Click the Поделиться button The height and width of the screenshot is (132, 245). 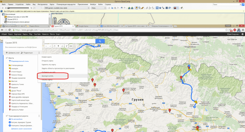(x=27, y=53)
